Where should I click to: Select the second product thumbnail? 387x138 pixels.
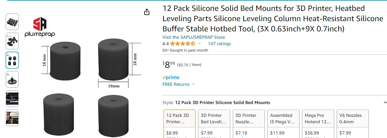tap(12, 41)
